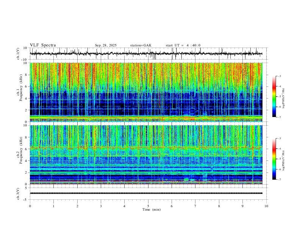Click time axis tick label '2'
This screenshot has width=300, height=231.
(x=77, y=206)
